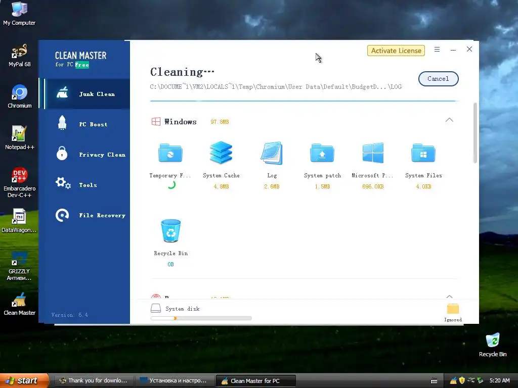518x388 pixels.
Task: Click the Recycle Bin 0B value
Action: (170, 264)
